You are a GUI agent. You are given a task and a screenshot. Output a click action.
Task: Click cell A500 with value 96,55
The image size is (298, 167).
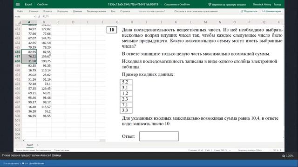[29, 116]
